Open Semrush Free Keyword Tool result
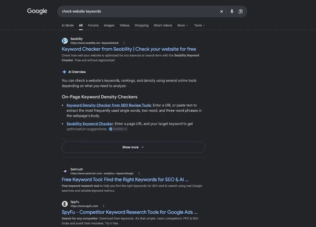 [125, 180]
